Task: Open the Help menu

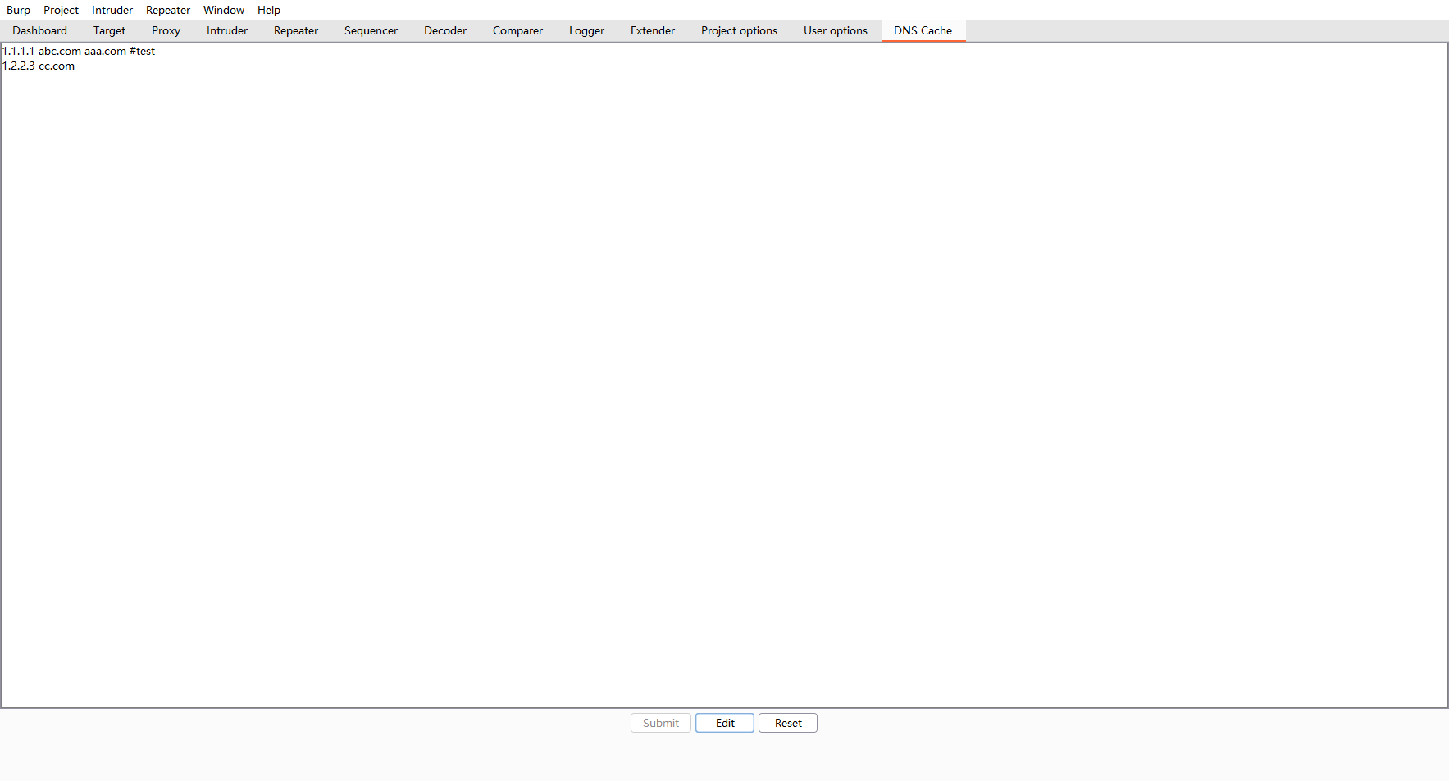Action: click(268, 10)
